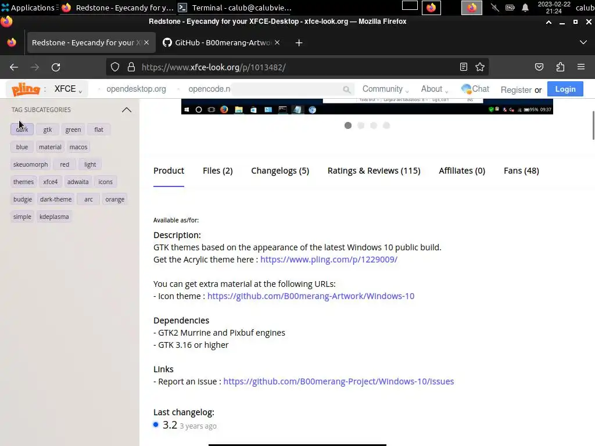Filter by the orange tag
Screen dimensions: 595x446
[x=114, y=200]
